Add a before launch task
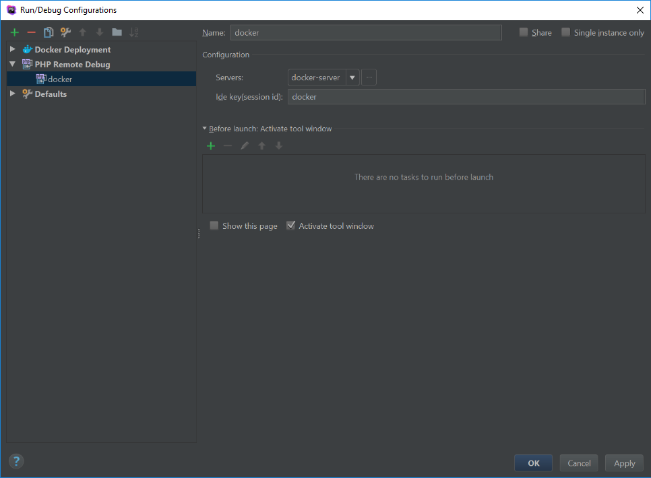 pos(210,145)
